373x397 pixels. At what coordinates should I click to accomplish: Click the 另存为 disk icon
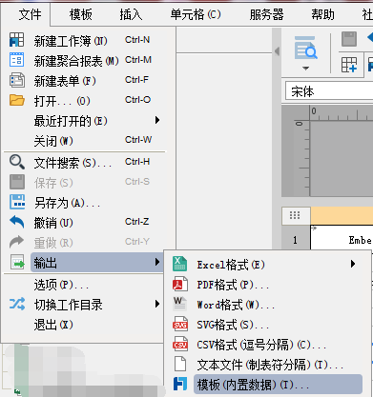pos(17,202)
